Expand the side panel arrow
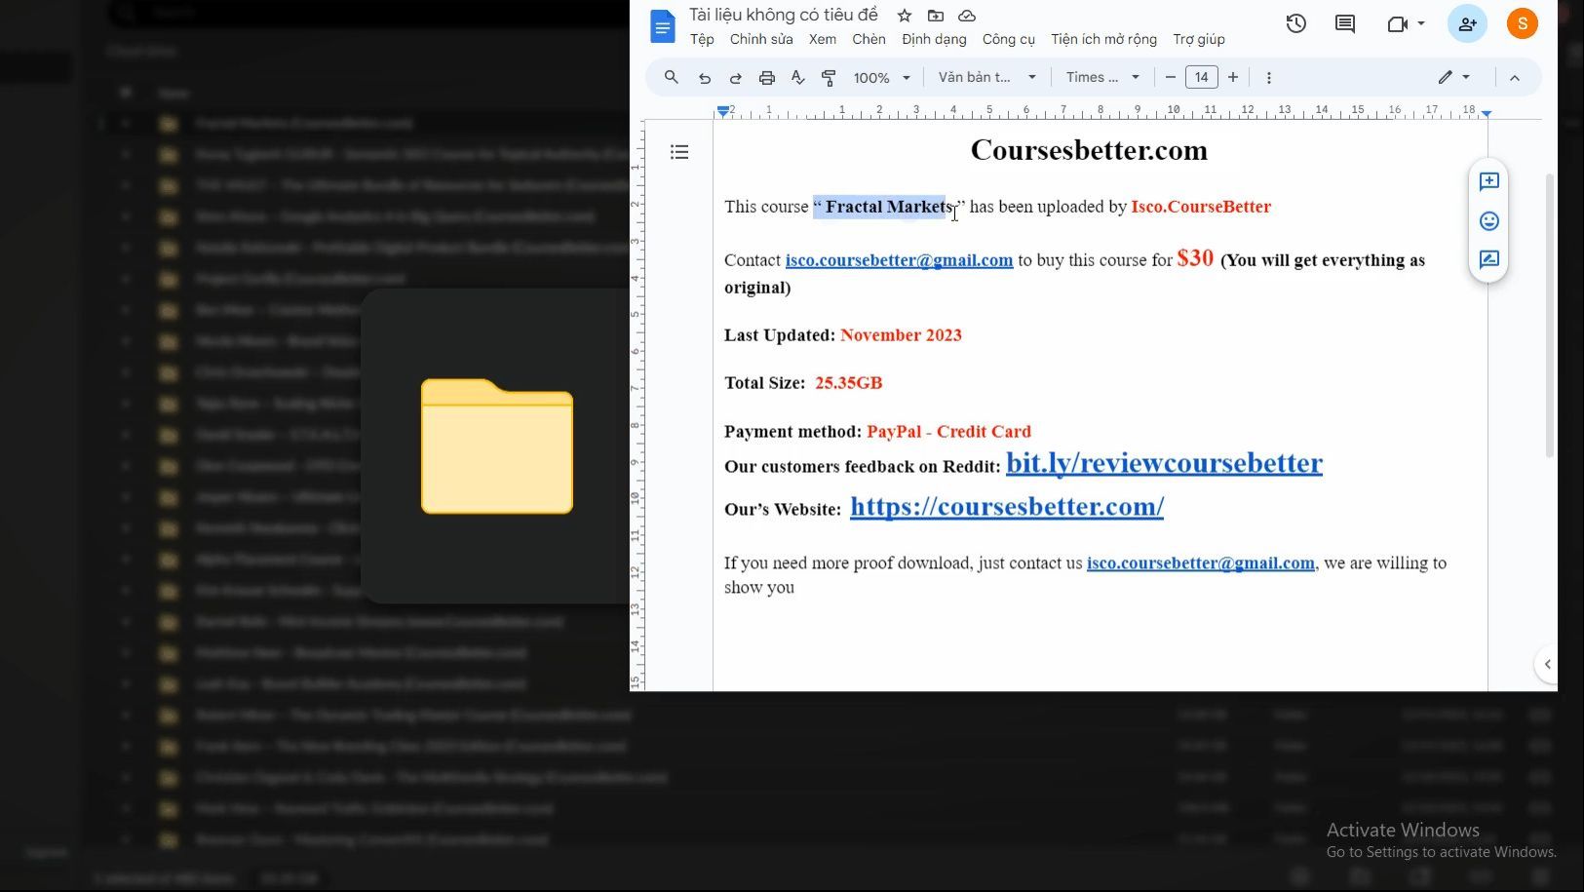Image resolution: width=1584 pixels, height=892 pixels. coord(1547,664)
